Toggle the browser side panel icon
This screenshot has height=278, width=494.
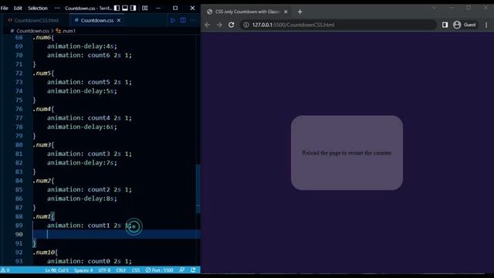[445, 25]
